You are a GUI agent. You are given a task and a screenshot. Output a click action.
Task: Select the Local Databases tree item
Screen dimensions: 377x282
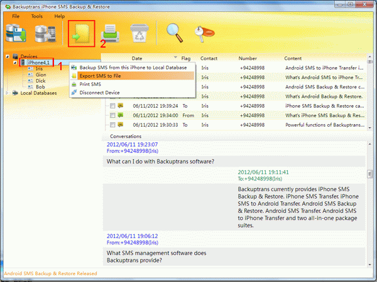coord(38,93)
